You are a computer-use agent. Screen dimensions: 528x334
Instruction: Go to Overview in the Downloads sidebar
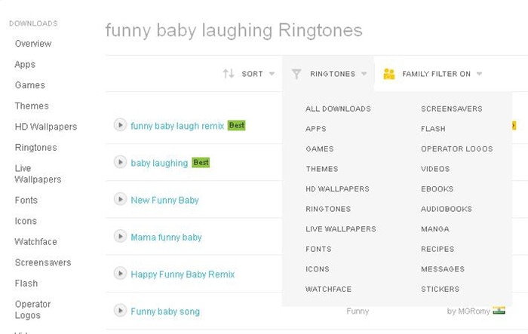pos(33,44)
